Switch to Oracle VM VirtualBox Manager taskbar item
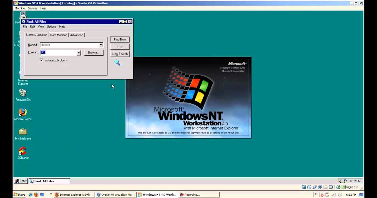 (116, 195)
